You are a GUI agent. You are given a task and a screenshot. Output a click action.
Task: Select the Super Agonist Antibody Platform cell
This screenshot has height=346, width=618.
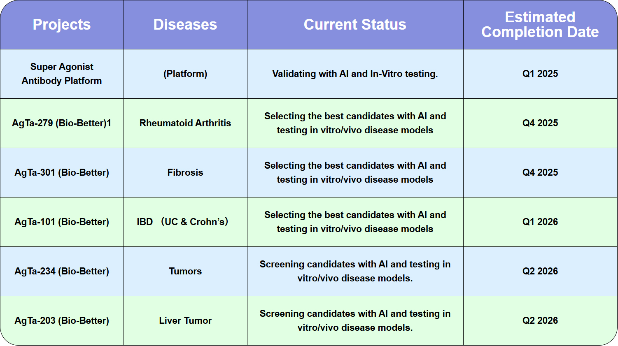click(62, 74)
